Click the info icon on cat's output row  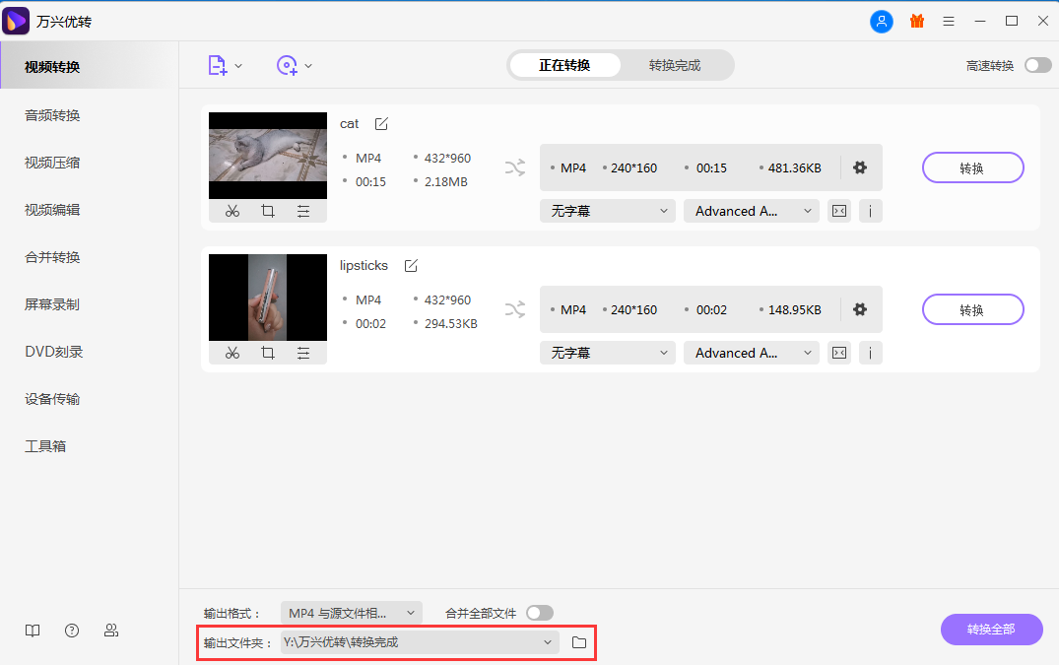tap(870, 210)
